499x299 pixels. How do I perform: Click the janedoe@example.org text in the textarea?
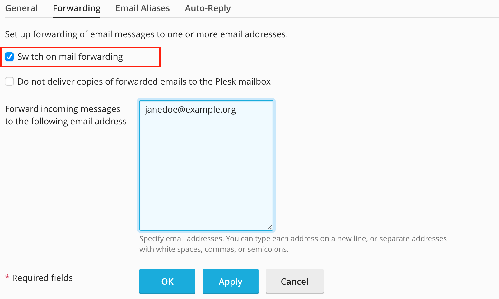click(x=190, y=110)
